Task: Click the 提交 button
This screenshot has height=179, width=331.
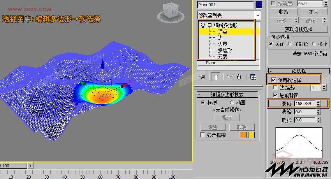Action: [x=227, y=118]
